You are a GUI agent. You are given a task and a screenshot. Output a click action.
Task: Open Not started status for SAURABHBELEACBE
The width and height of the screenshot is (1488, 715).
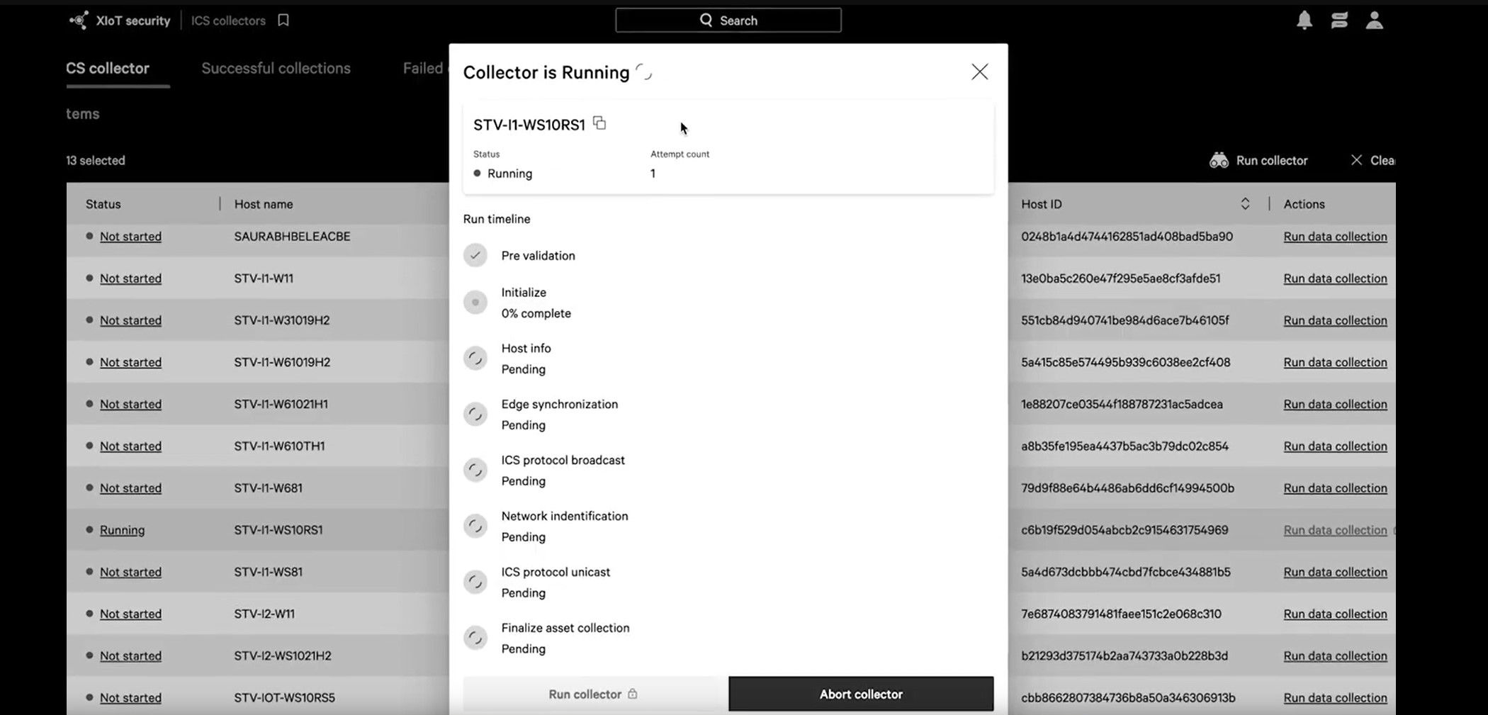tap(130, 237)
